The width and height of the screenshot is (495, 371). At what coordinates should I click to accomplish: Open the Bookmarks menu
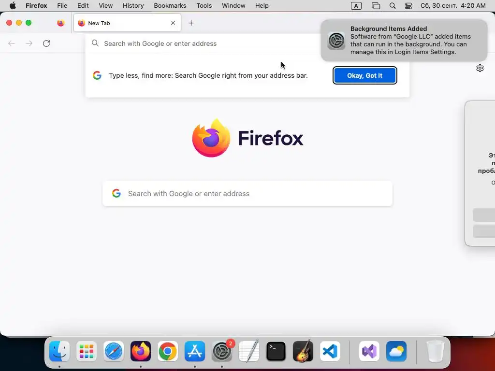(x=170, y=6)
